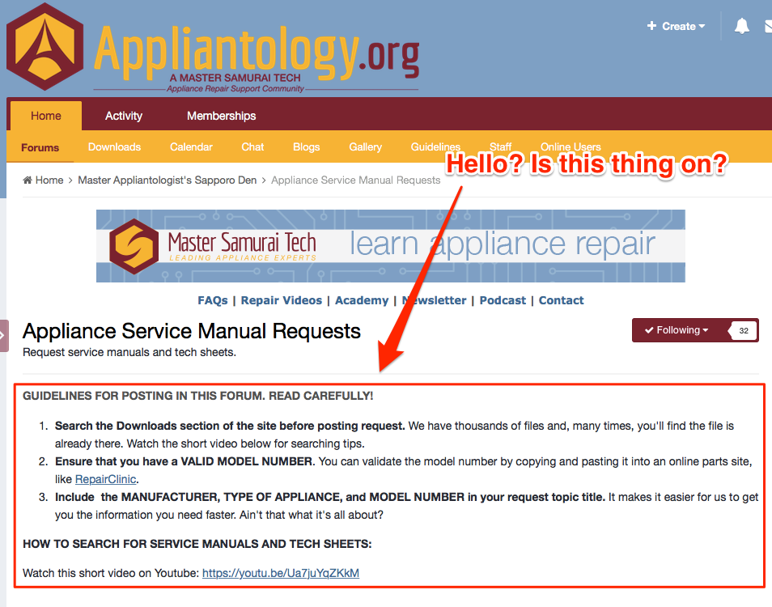772x607 pixels.
Task: Click Appliance Service Manual Requests breadcrumb
Action: coord(355,180)
